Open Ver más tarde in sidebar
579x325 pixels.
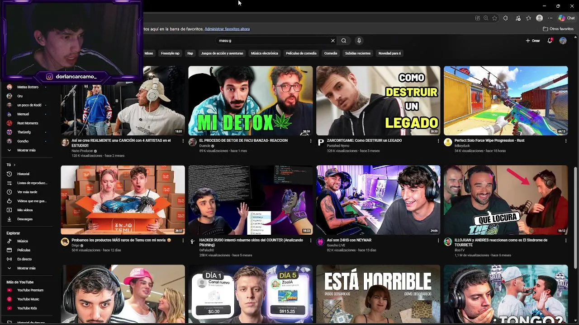pyautogui.click(x=27, y=192)
